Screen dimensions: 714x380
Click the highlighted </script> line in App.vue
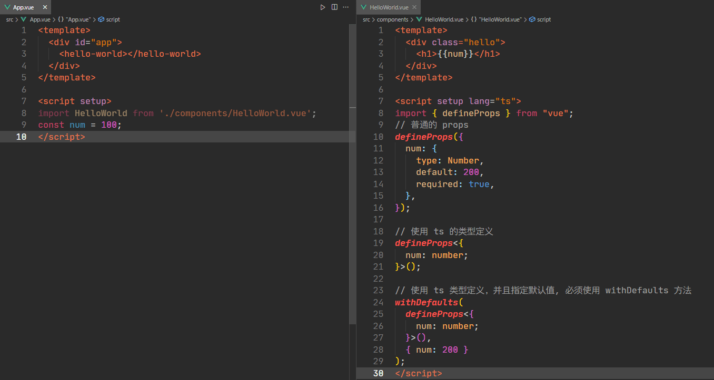[x=62, y=137]
